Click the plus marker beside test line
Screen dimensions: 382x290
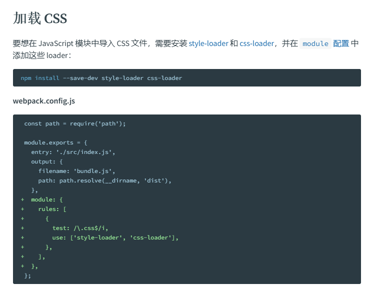point(22,228)
